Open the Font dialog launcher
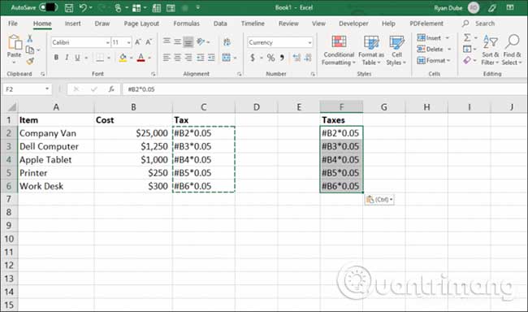Screen dimensions: 528x312 pyautogui.click(x=154, y=74)
